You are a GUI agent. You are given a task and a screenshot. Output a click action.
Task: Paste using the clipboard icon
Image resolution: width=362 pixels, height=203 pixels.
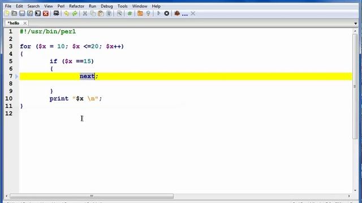tap(101, 14)
